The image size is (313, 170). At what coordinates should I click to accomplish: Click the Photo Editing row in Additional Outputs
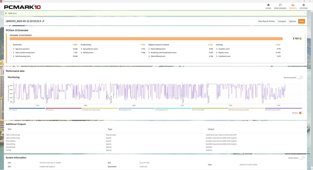(155, 141)
